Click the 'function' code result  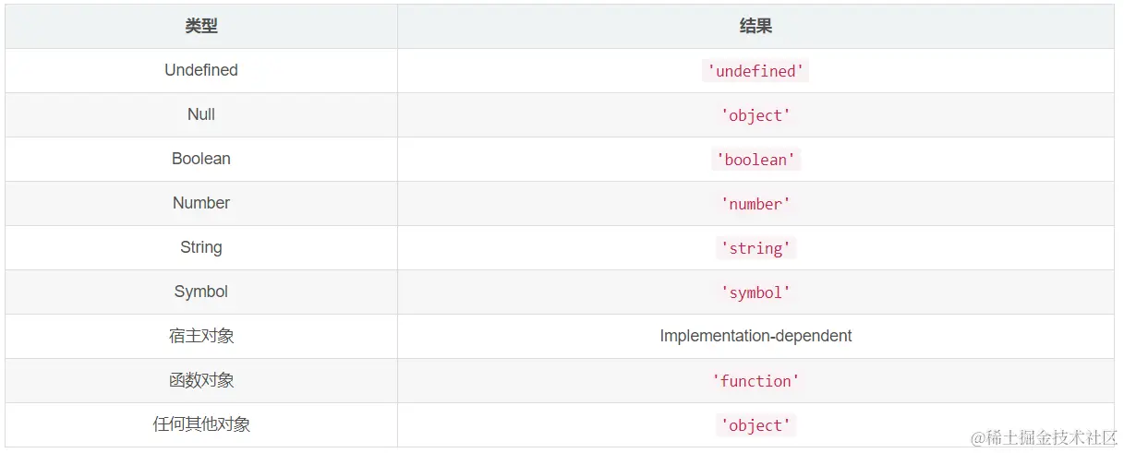(755, 381)
